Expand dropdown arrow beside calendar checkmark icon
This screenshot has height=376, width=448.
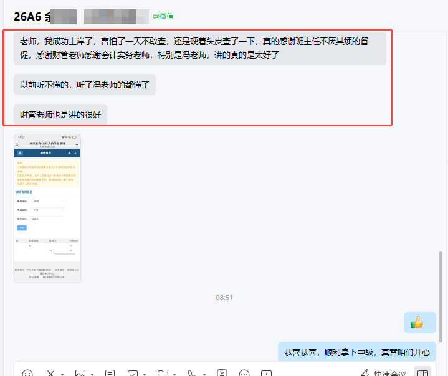pos(145,374)
